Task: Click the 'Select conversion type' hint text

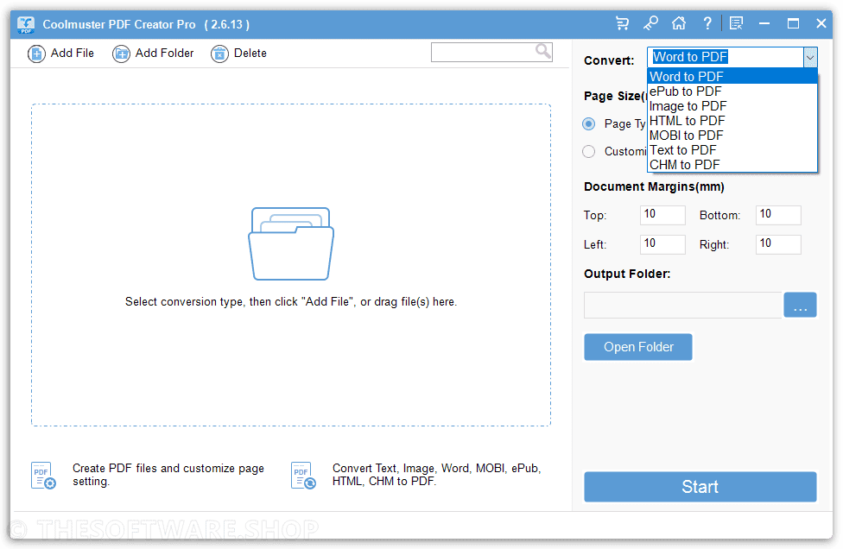Action: pos(291,302)
